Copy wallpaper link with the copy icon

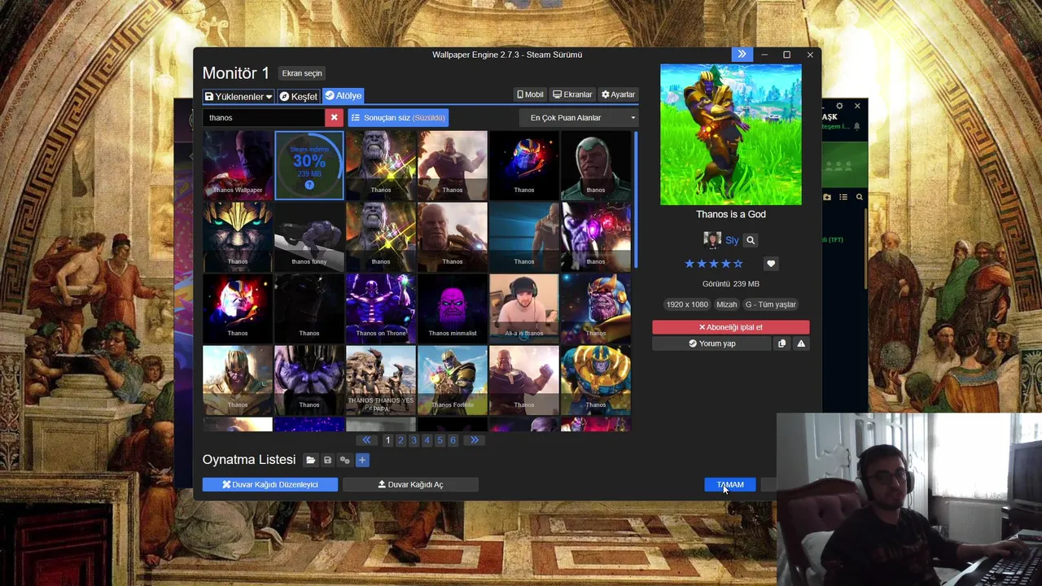[x=781, y=343]
